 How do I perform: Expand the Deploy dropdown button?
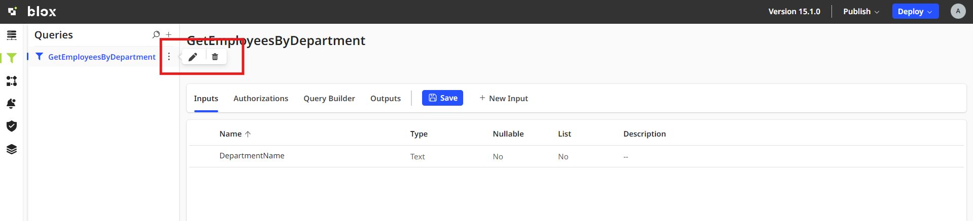click(915, 12)
